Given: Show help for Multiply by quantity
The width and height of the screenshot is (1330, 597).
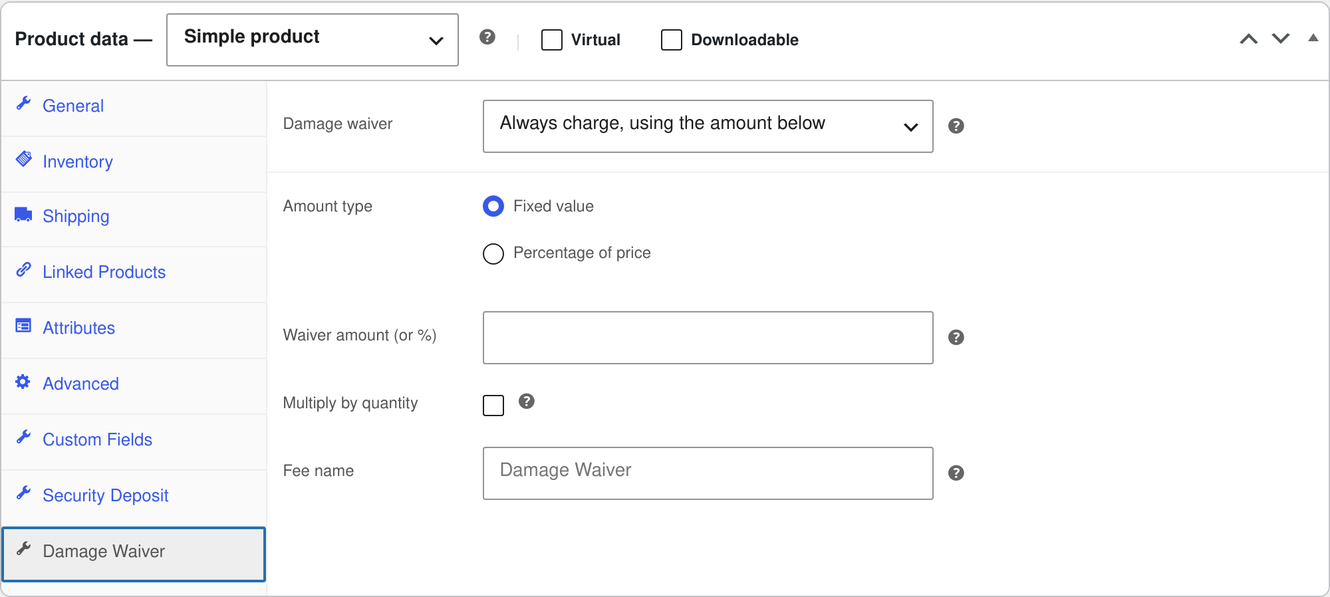Looking at the screenshot, I should coord(527,401).
